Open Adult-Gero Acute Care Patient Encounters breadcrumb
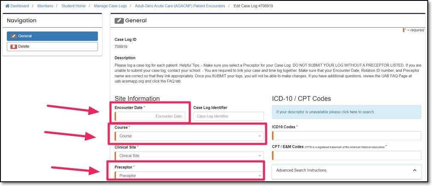432x186 pixels. click(x=180, y=6)
